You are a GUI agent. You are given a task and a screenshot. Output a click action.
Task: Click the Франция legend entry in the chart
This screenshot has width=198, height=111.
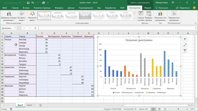pos(161,92)
